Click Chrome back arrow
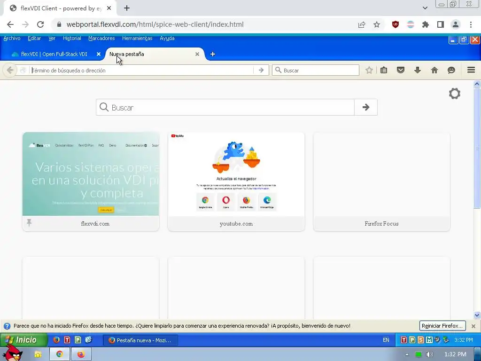 (10, 24)
